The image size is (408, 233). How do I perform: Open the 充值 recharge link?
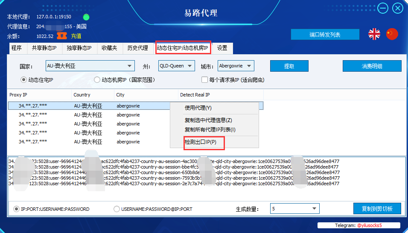click(x=76, y=36)
